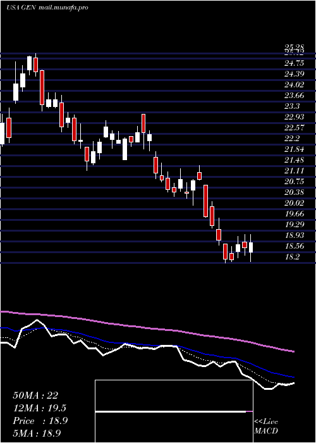Click the 23.3 price axis label
Screen dimensions: 316x443
point(292,106)
